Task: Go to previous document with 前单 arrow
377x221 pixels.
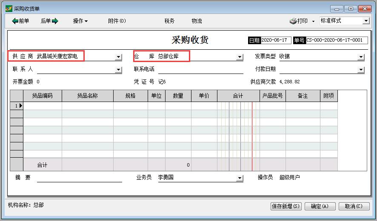Action: tap(20, 21)
